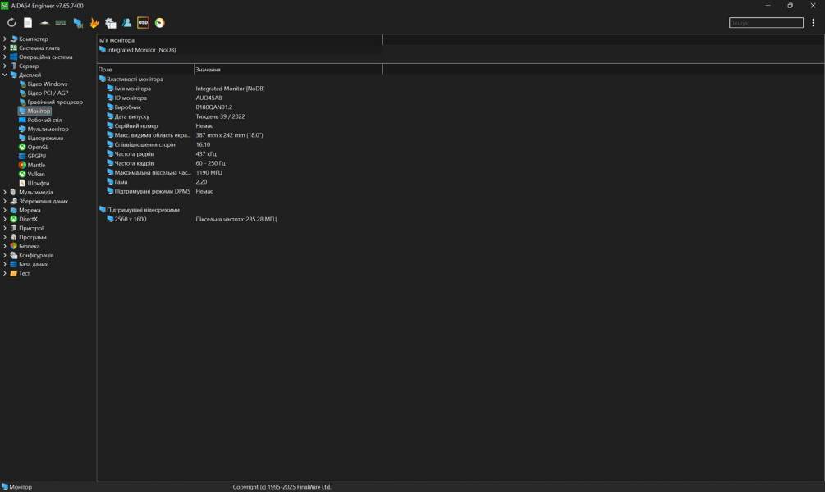
Task: Collapse the Дисплей tree node
Action: pyautogui.click(x=5, y=75)
